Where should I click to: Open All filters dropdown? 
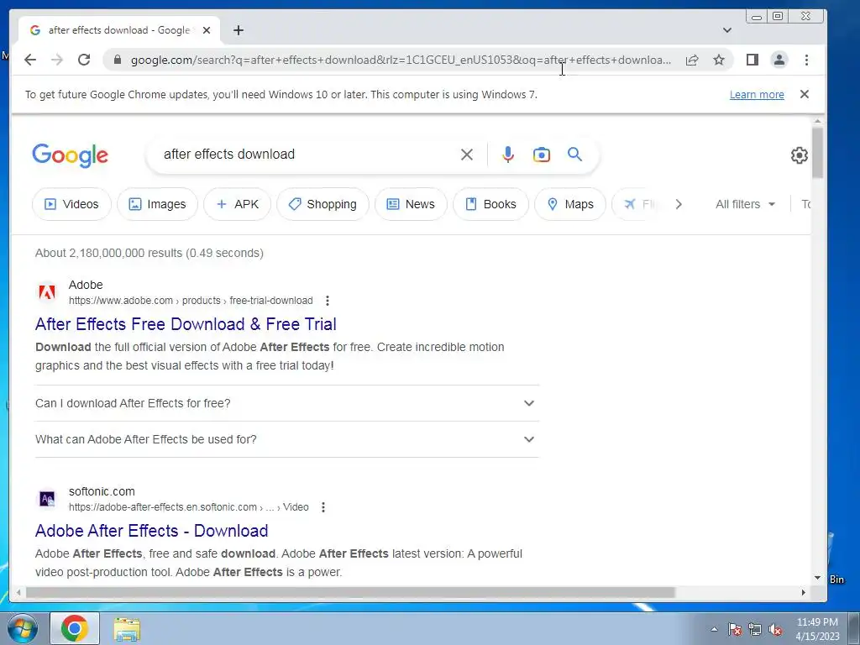(x=745, y=204)
